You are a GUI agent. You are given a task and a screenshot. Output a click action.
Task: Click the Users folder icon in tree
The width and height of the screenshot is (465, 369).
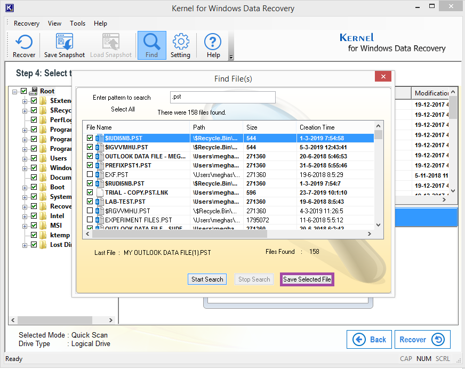[x=43, y=158]
